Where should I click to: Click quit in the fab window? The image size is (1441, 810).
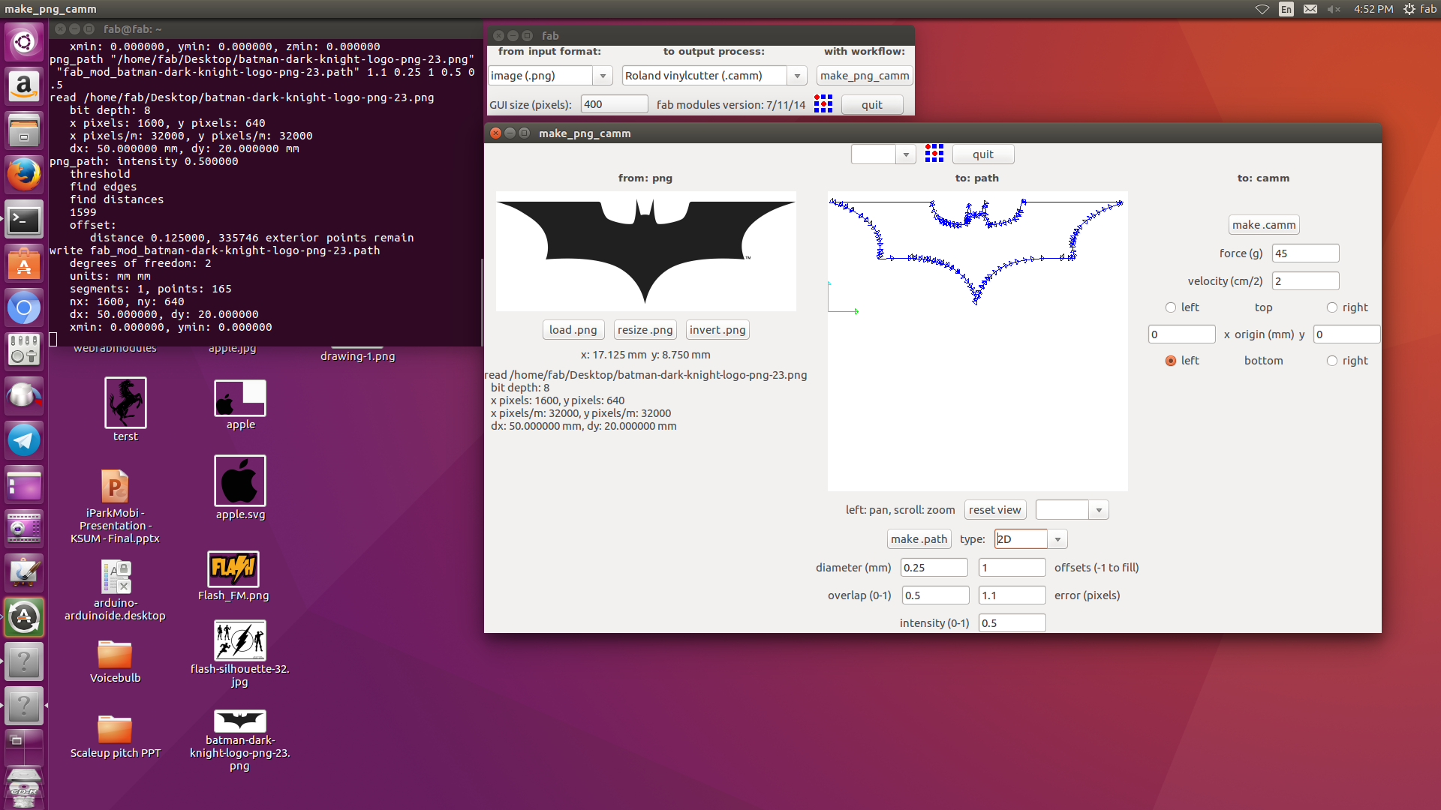(872, 105)
